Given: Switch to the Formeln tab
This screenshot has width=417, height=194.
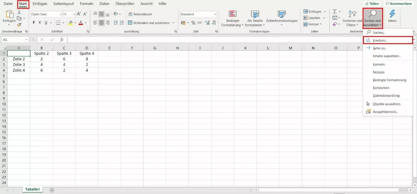Looking at the screenshot, I should tap(87, 4).
